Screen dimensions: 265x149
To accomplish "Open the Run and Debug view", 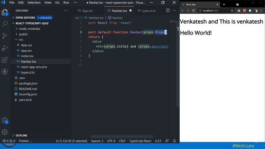I will pos(5,48).
